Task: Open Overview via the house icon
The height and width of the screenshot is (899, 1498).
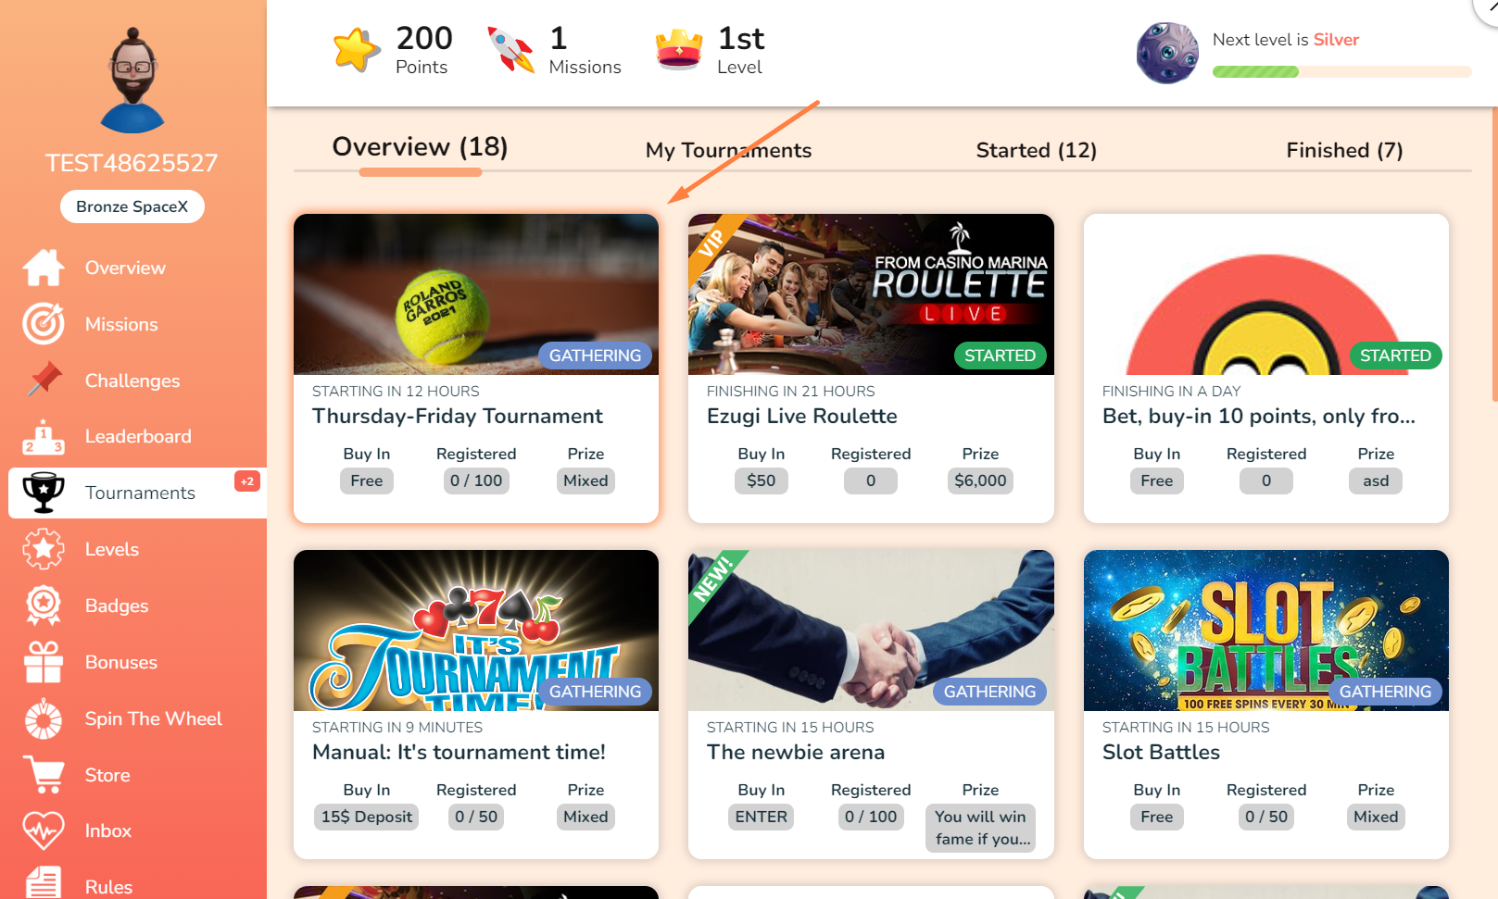Action: 44,268
